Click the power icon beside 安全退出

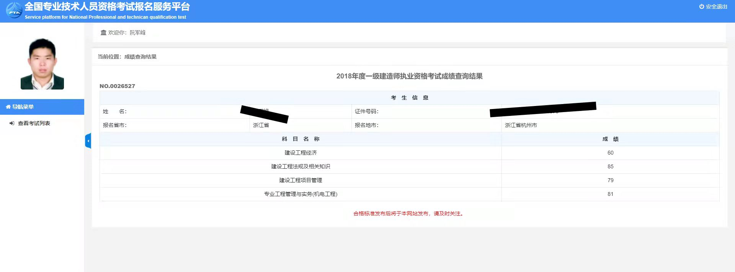point(701,7)
